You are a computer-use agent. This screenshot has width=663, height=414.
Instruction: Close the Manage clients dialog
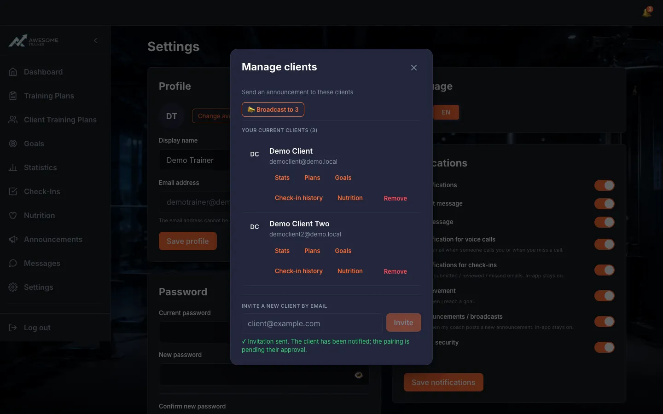point(414,68)
